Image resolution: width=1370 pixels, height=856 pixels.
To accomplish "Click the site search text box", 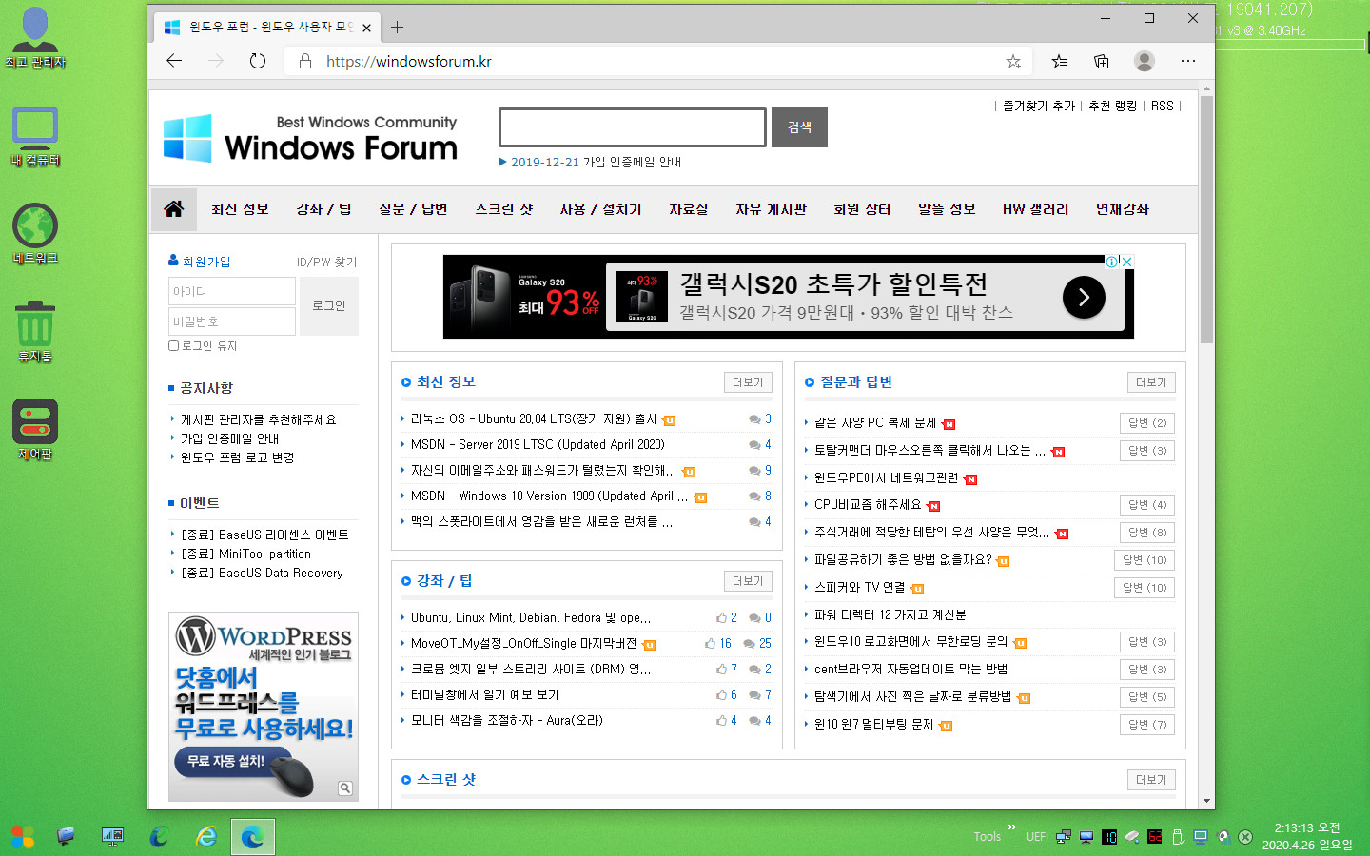I will [633, 127].
